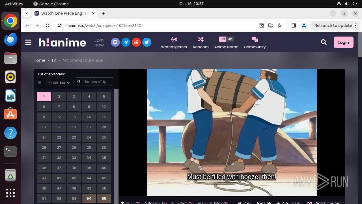Open Chrome profile avatar
362x204 pixels.
(x=304, y=25)
